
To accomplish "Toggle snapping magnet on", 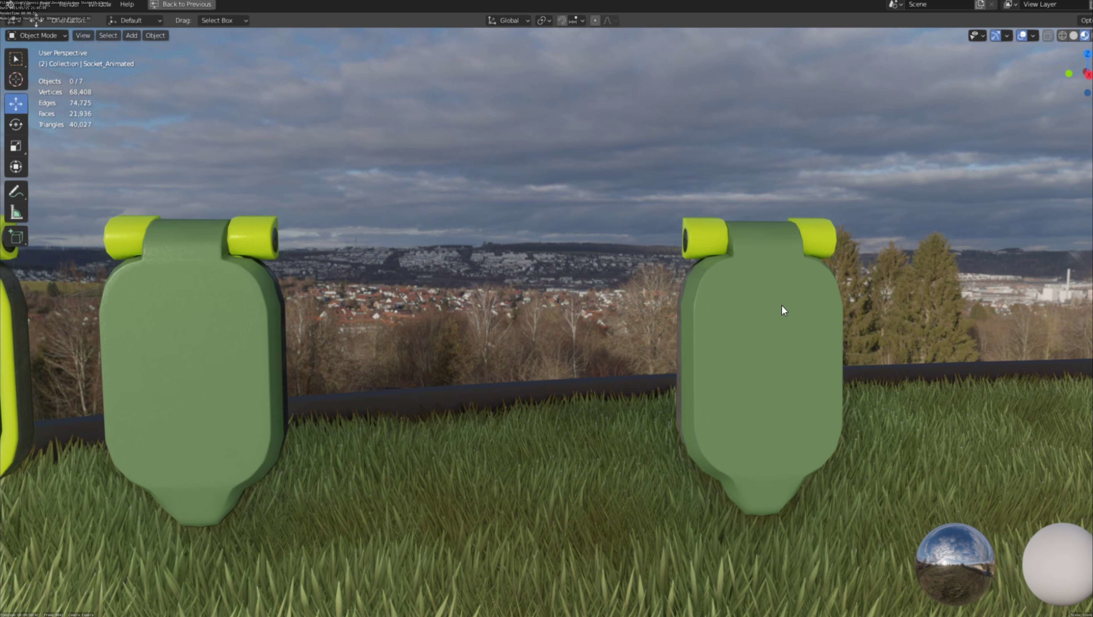I will coord(562,20).
